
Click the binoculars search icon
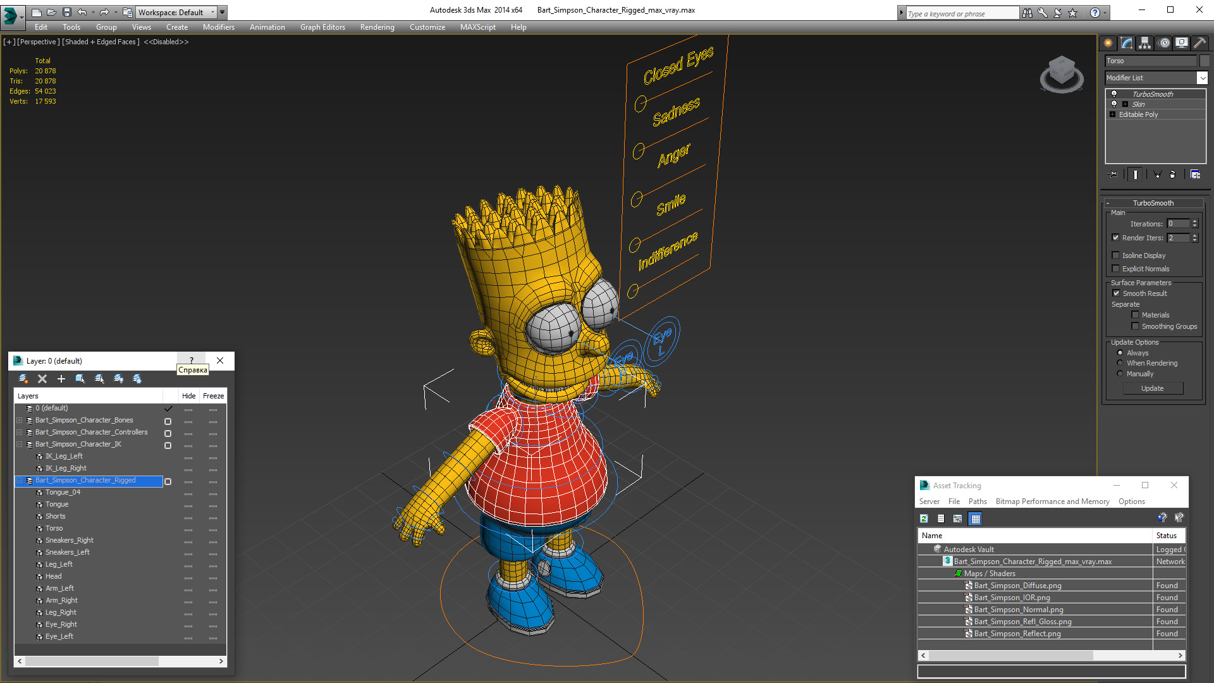(1027, 13)
